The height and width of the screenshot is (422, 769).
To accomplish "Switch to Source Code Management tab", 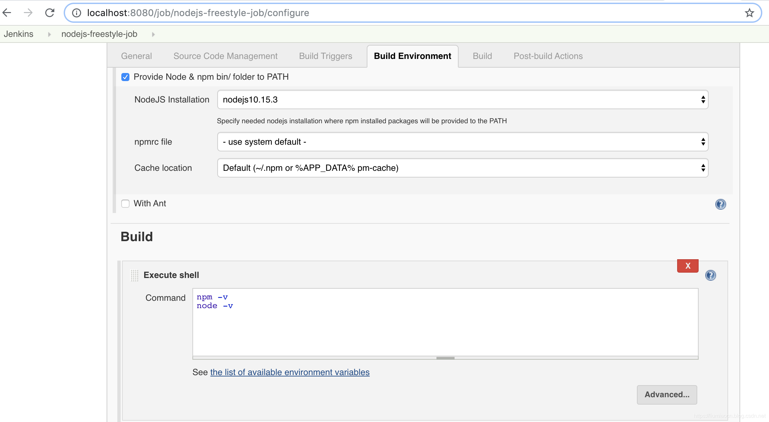I will point(225,56).
